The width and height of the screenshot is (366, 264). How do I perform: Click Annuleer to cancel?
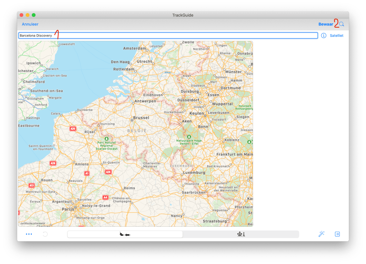coord(30,24)
